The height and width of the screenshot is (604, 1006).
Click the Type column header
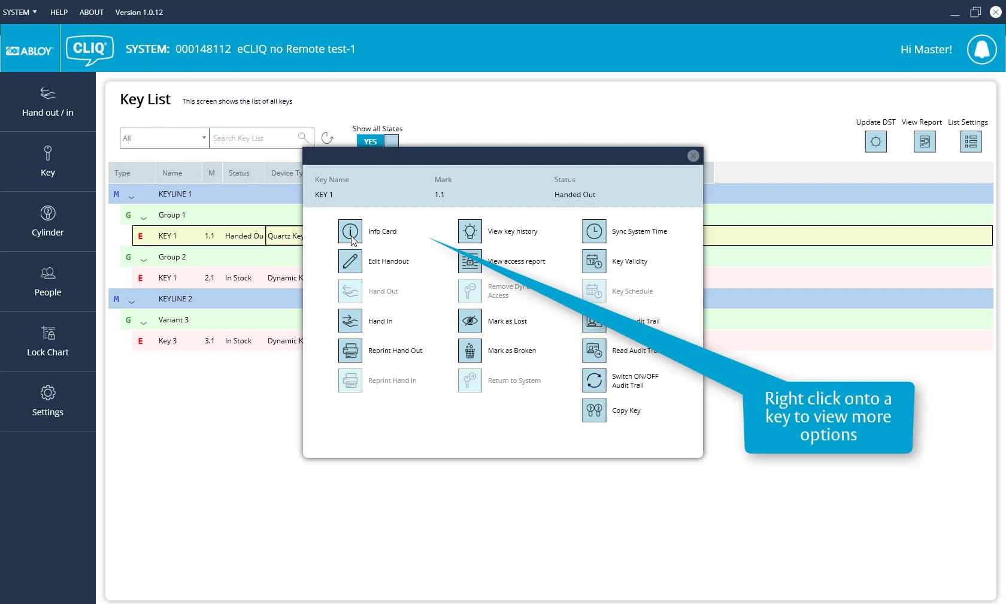[x=132, y=173]
